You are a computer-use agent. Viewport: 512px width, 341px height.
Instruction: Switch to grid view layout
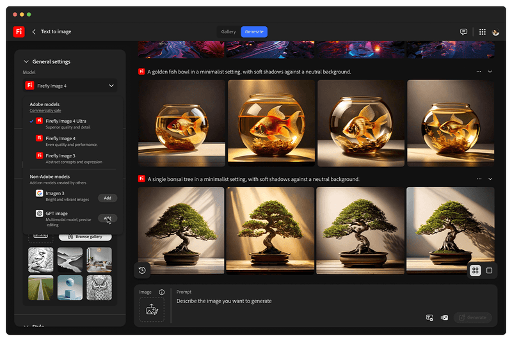click(x=475, y=270)
